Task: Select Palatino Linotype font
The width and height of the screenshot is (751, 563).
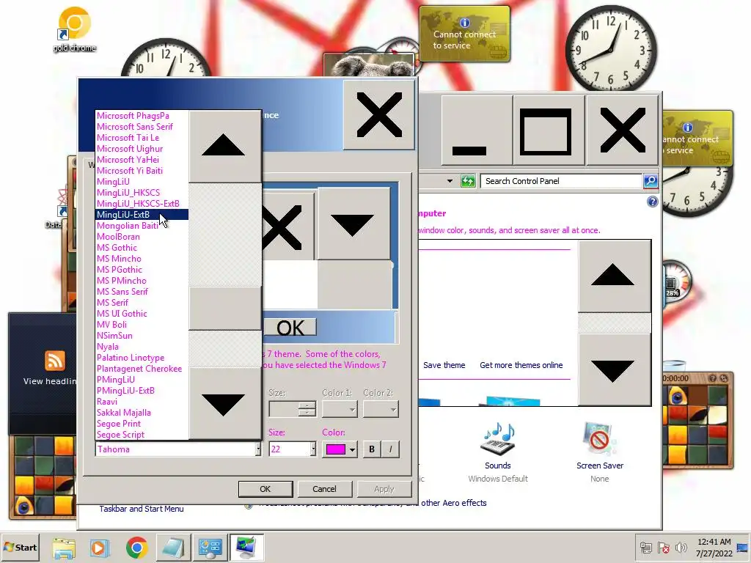Action: coord(142,358)
